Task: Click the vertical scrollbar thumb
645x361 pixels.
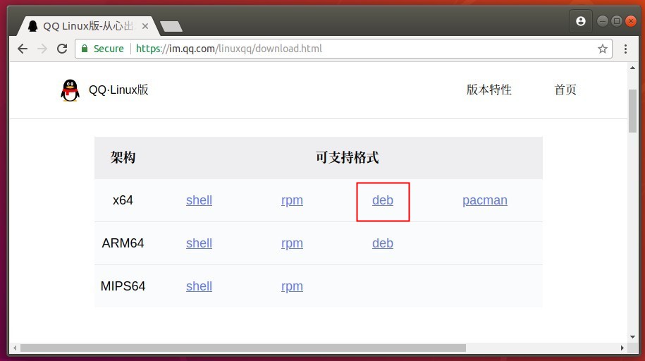Action: (632, 111)
